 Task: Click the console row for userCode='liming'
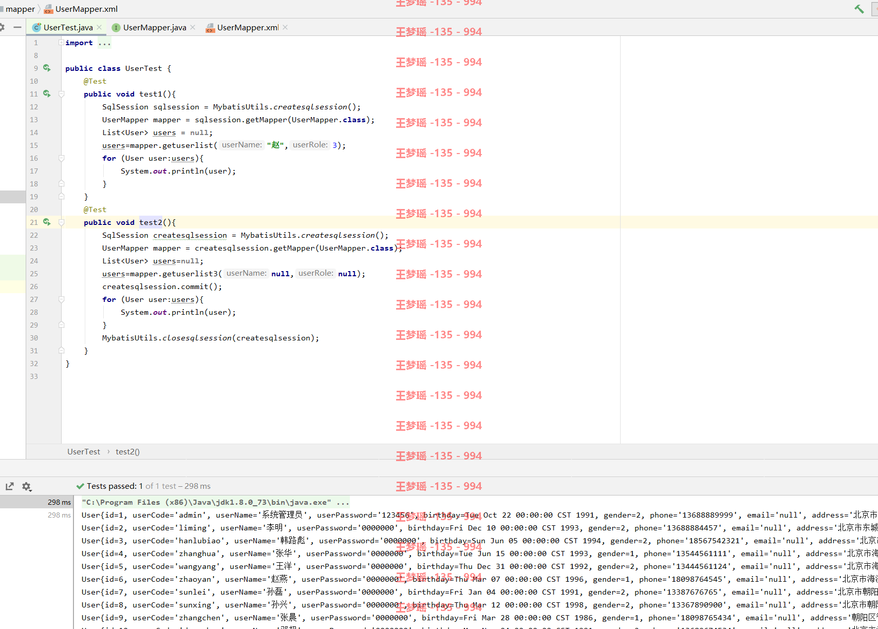pos(479,528)
